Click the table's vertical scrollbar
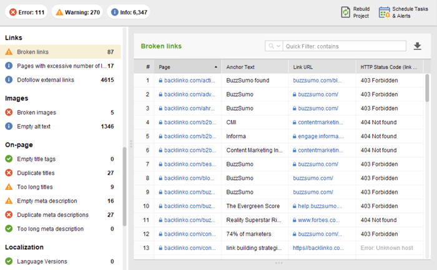437x270 pixels. click(427, 87)
